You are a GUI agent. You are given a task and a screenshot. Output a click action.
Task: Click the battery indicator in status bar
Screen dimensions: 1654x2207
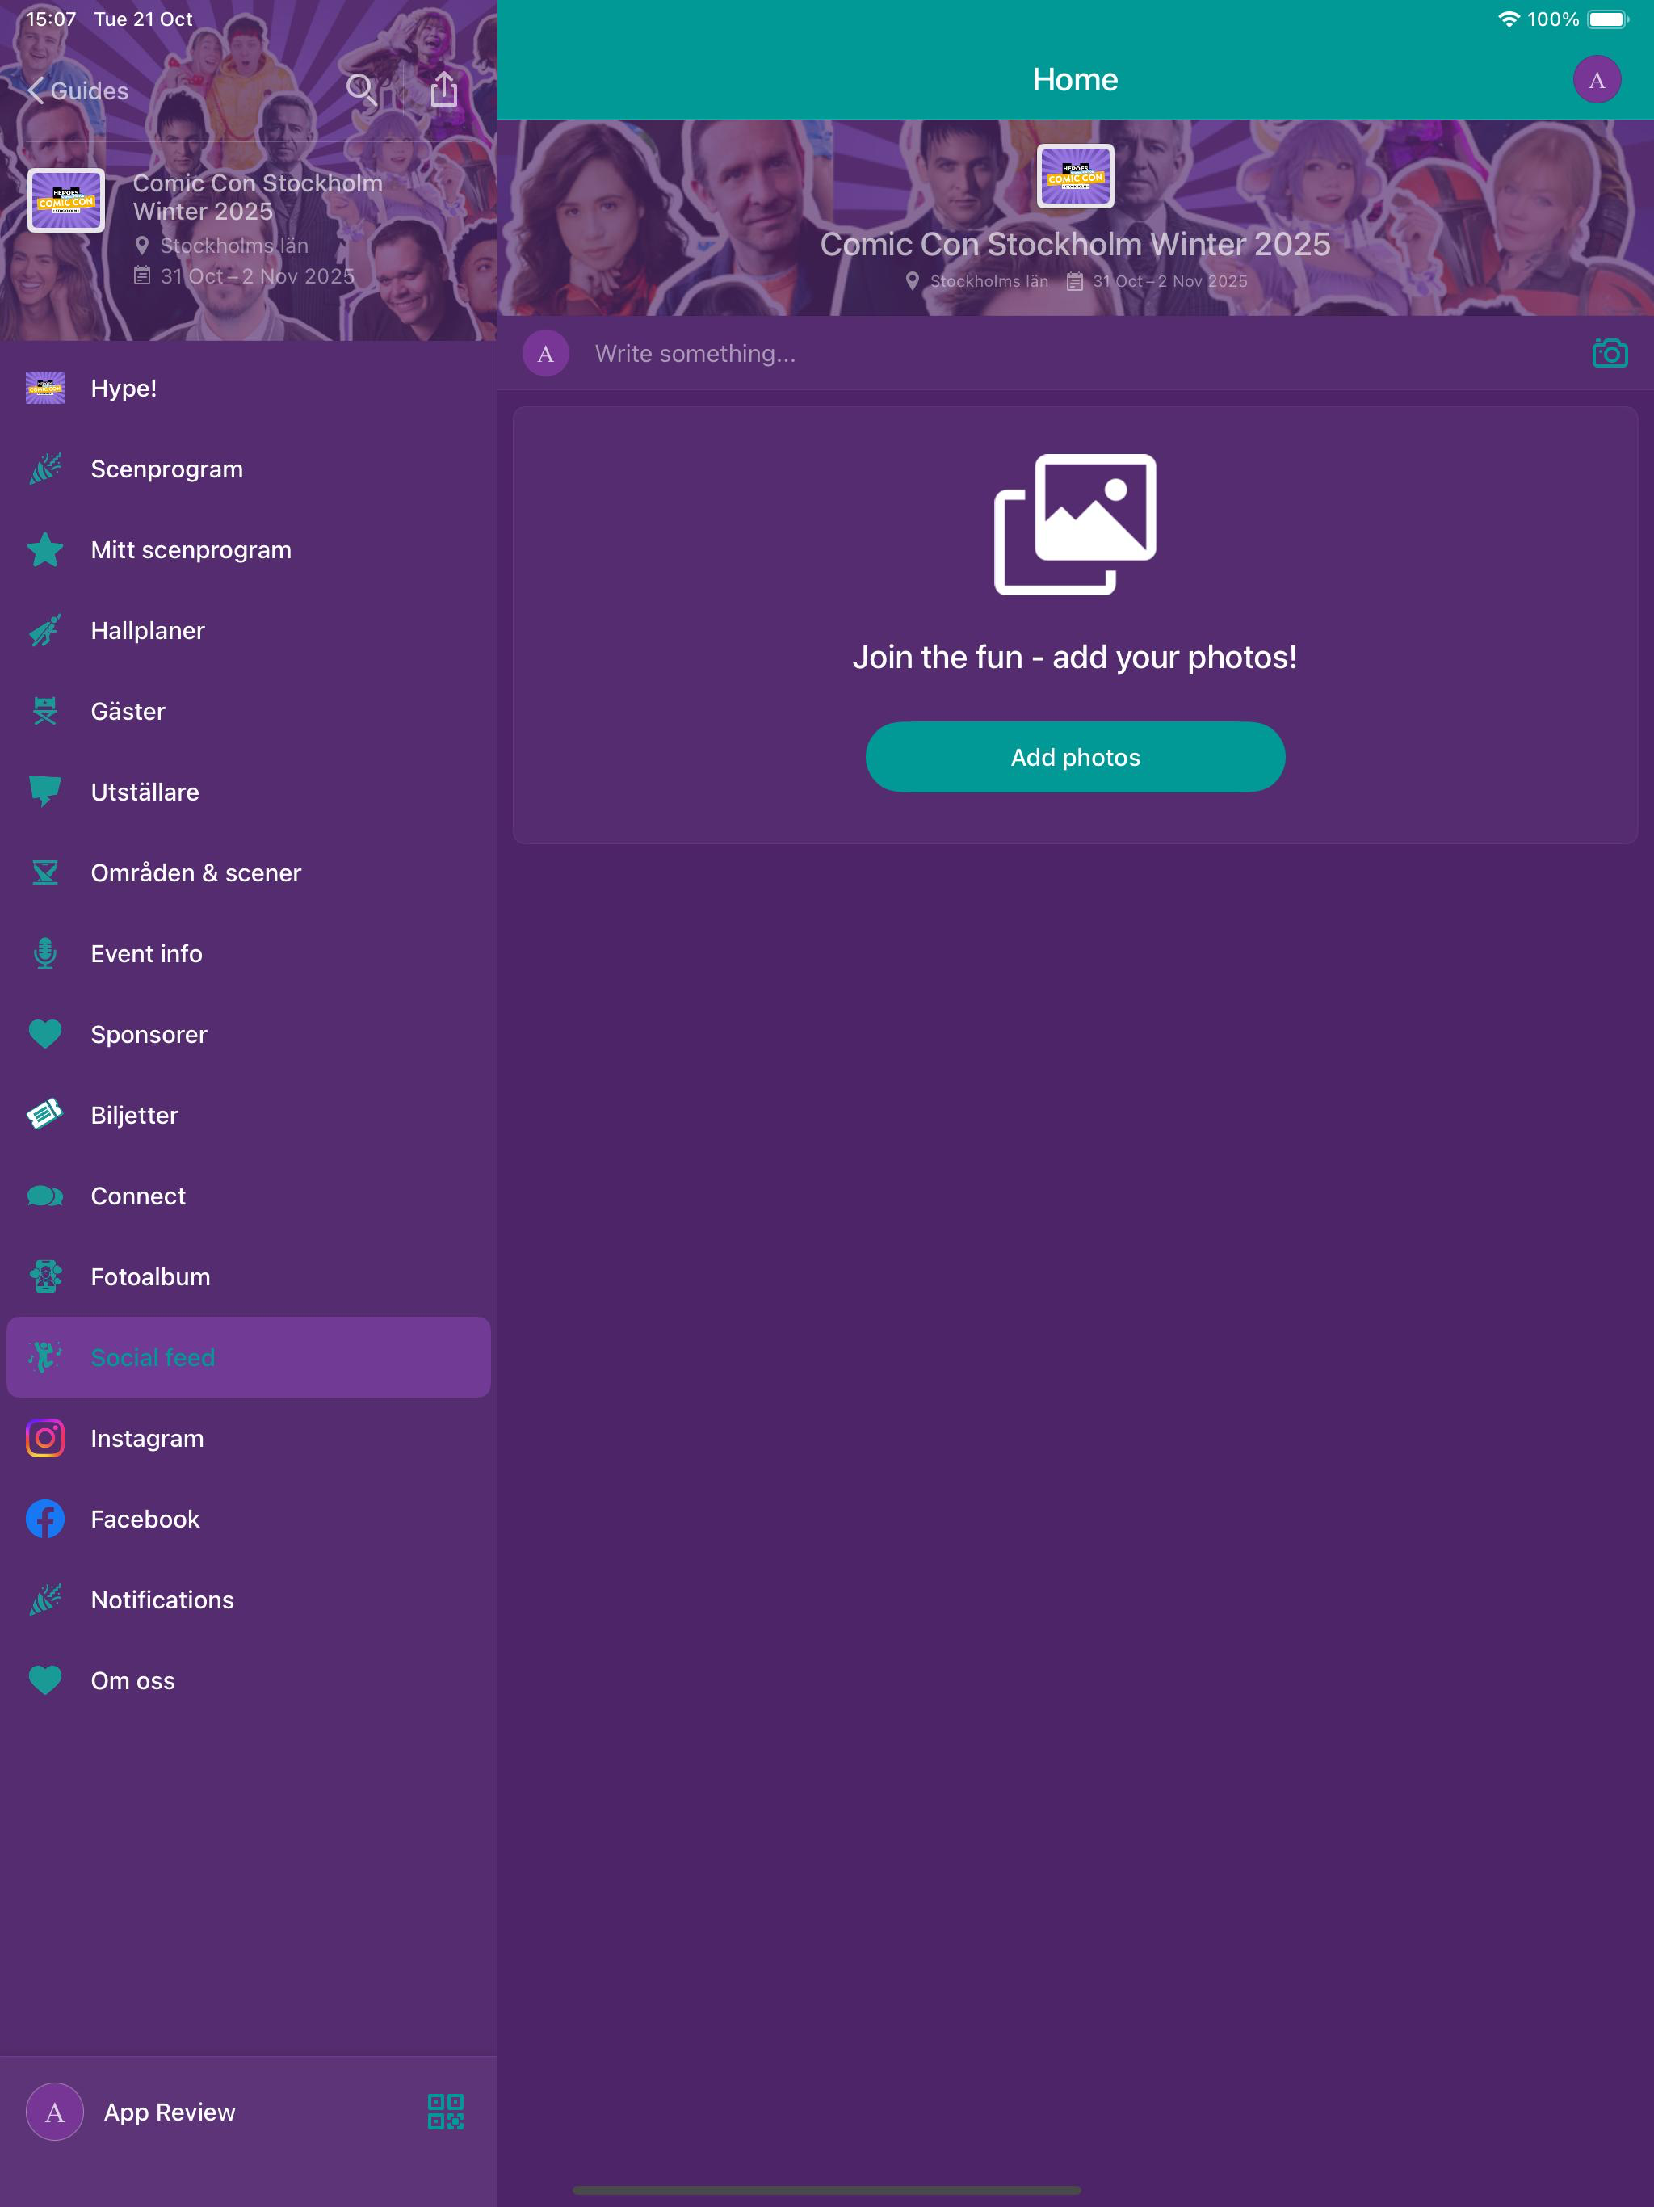(x=1607, y=19)
